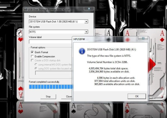Click the device name line in HPUSBFW dialog

click(x=111, y=50)
